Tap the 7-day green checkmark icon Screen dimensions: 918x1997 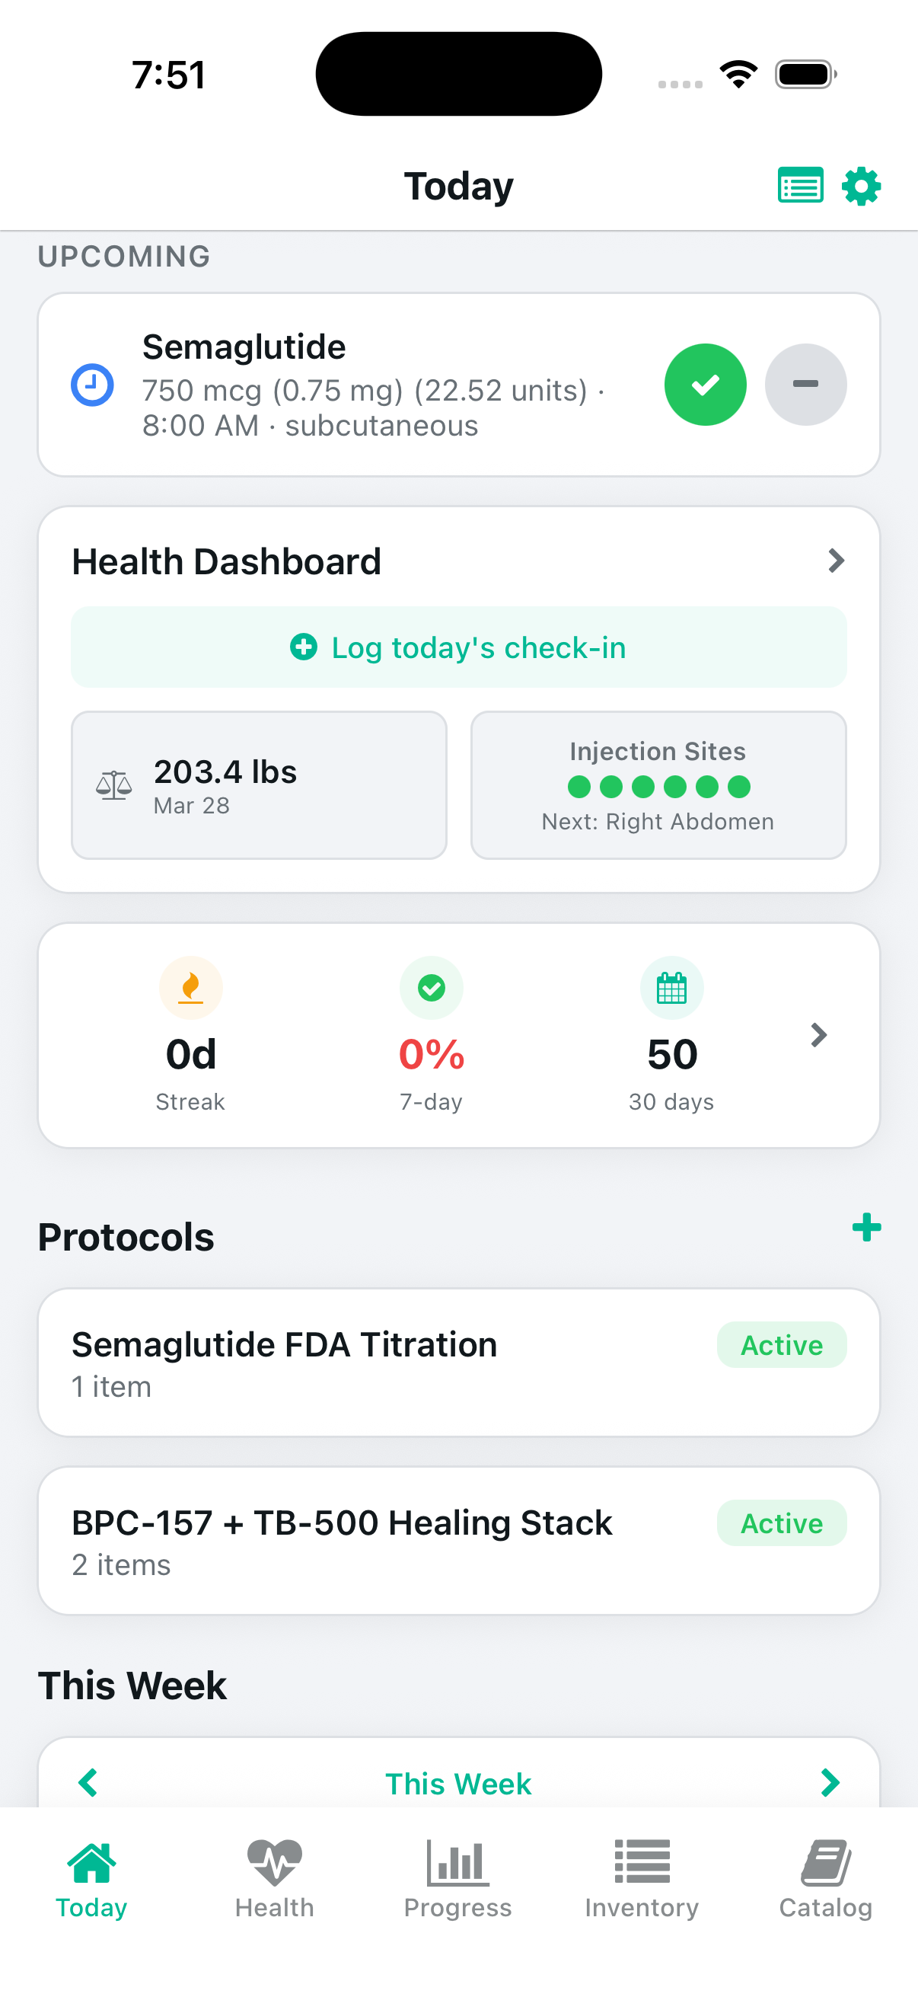point(432,988)
